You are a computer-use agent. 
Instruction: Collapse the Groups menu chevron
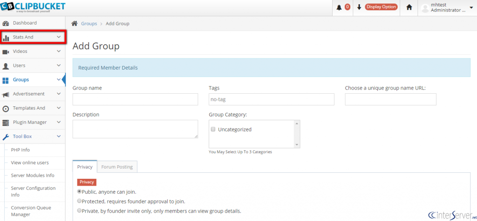click(59, 80)
